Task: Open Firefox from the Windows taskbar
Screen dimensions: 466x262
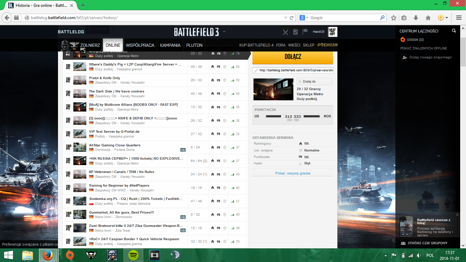Action: pyautogui.click(x=48, y=255)
